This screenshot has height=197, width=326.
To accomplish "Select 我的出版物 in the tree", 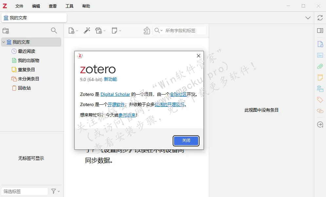I will [x=29, y=60].
